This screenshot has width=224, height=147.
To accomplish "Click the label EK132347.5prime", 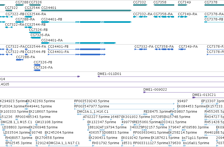I will [x=102, y=122].
